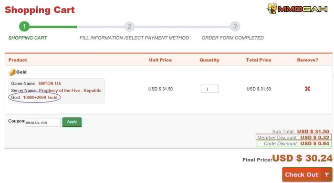Image resolution: width=334 pixels, height=183 pixels.
Task: Open Order Form Completed step label
Action: (x=233, y=38)
